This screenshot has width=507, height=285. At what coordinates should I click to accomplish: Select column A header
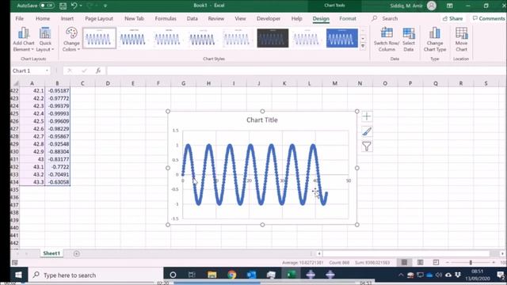[32, 83]
